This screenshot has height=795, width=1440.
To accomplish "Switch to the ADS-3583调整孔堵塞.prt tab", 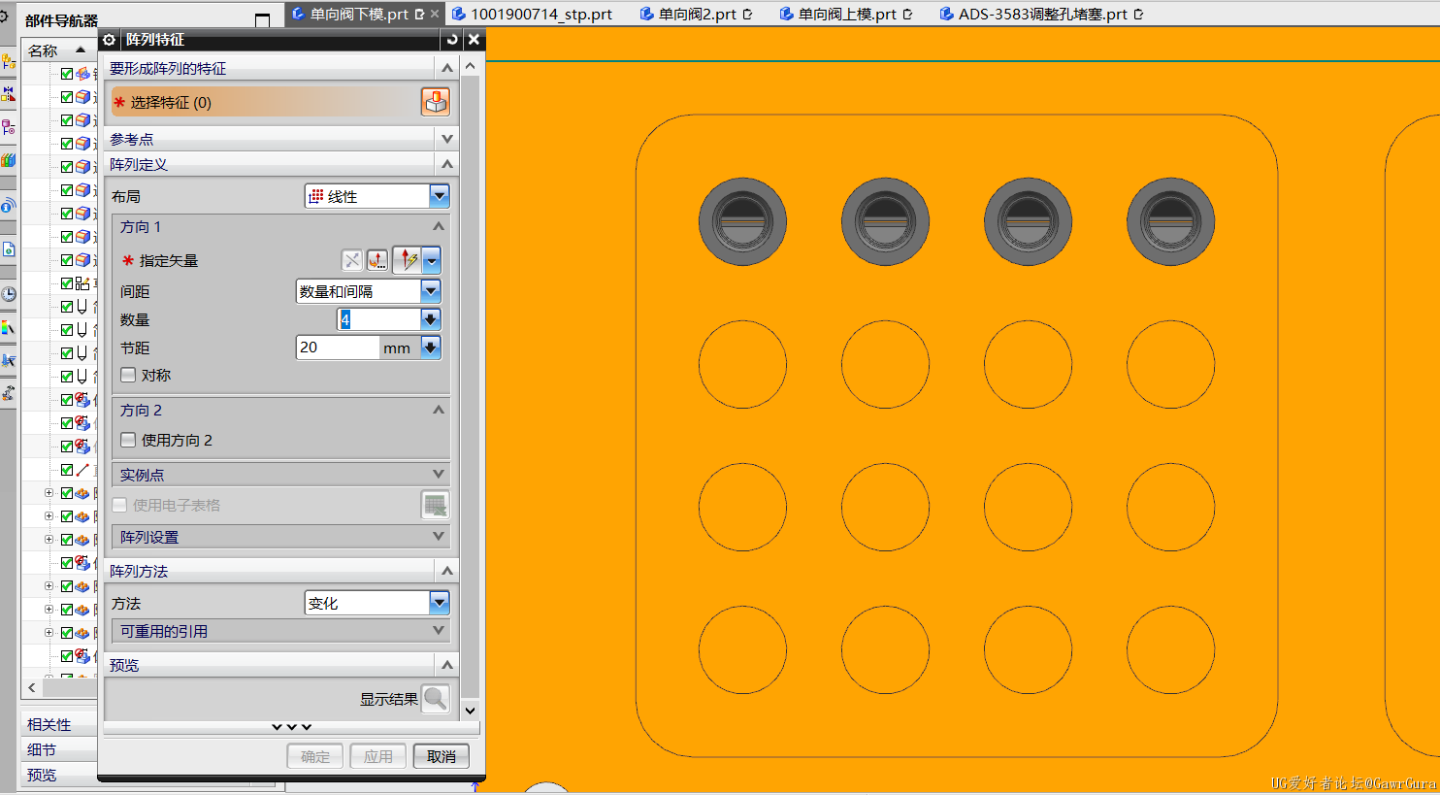I will tap(1042, 15).
